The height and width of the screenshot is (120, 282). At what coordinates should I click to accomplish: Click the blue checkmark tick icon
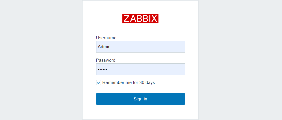[99, 82]
